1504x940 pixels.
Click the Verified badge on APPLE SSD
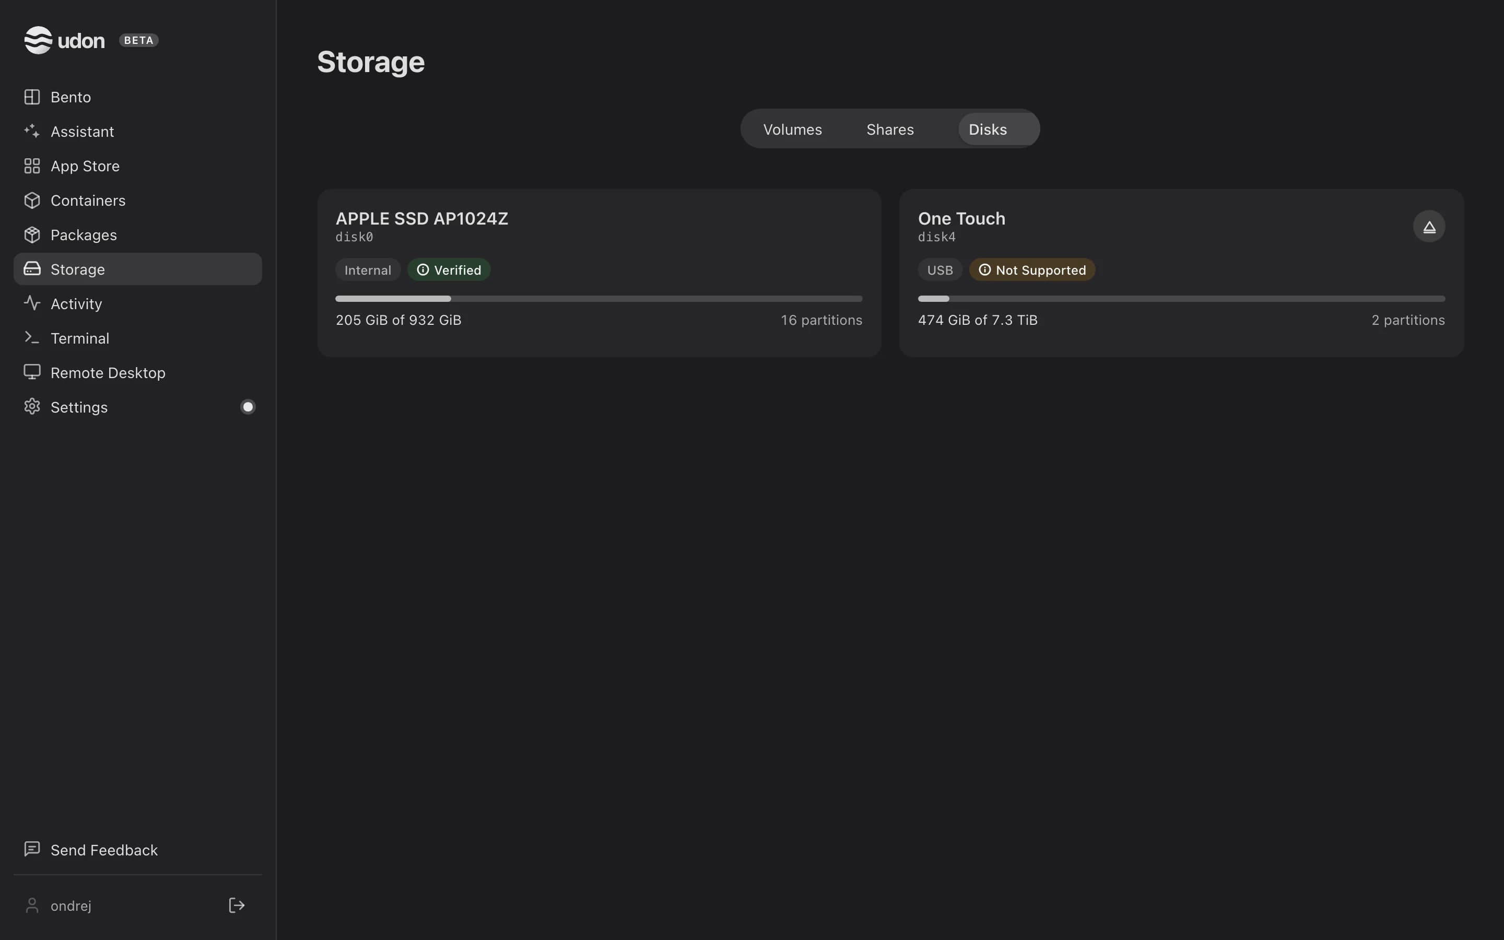tap(449, 270)
